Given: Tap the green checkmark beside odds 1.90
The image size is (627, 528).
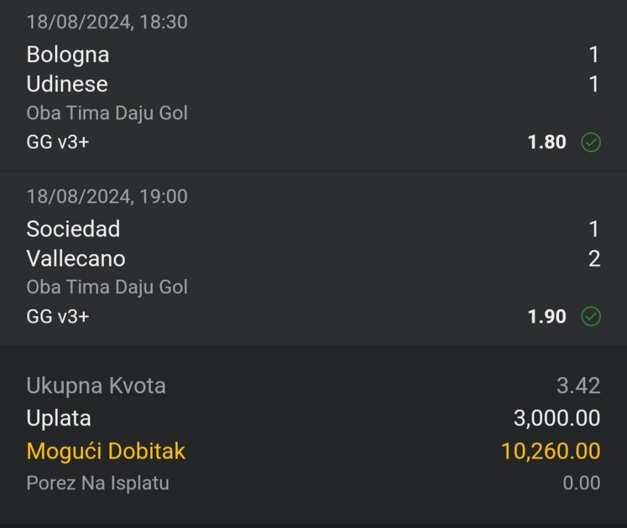Looking at the screenshot, I should click(x=590, y=316).
